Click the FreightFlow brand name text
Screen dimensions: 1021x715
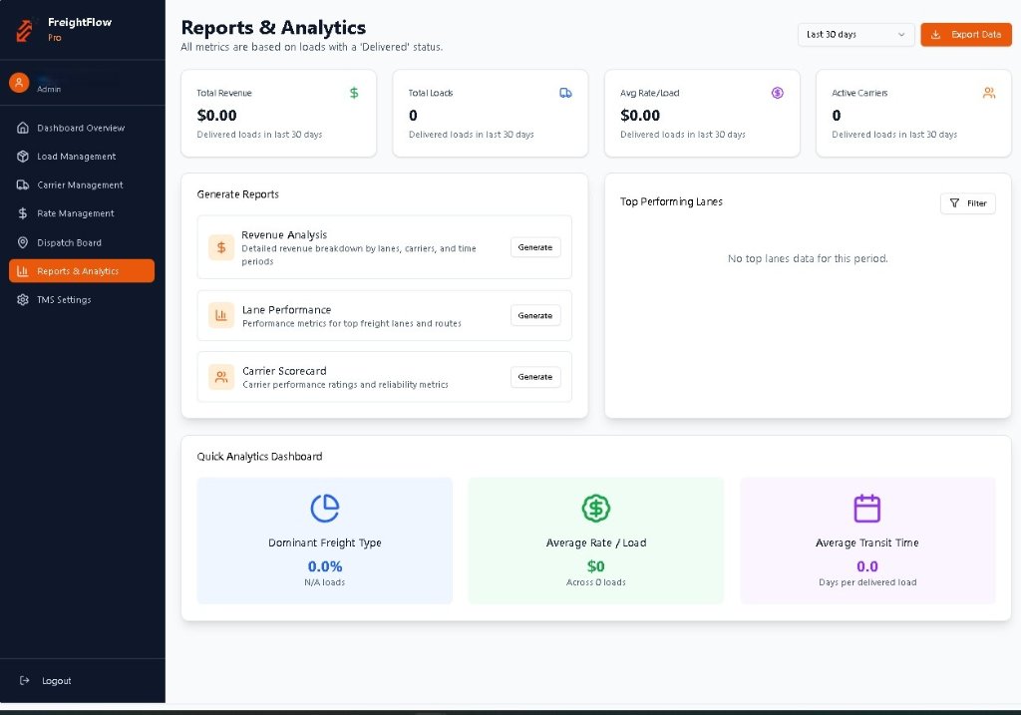click(80, 22)
